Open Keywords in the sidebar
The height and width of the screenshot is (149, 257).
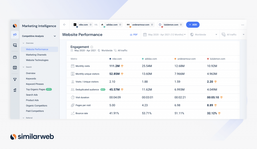(x=31, y=78)
